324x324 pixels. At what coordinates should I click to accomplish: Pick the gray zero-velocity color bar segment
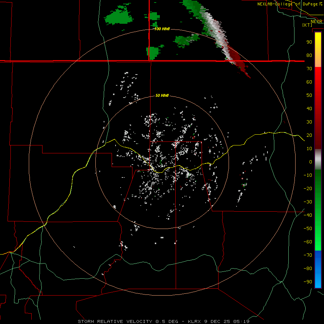click(318, 159)
